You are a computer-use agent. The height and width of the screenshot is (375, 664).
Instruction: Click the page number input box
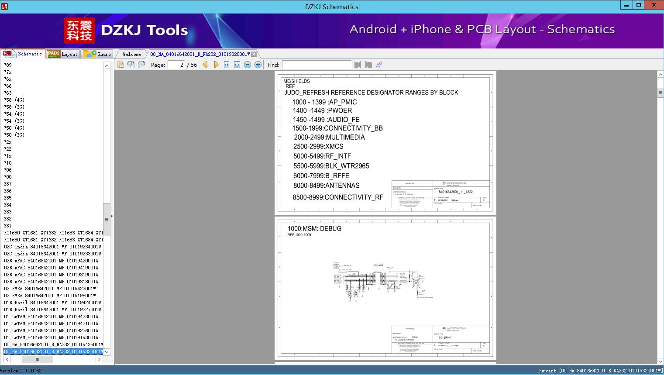pos(176,65)
